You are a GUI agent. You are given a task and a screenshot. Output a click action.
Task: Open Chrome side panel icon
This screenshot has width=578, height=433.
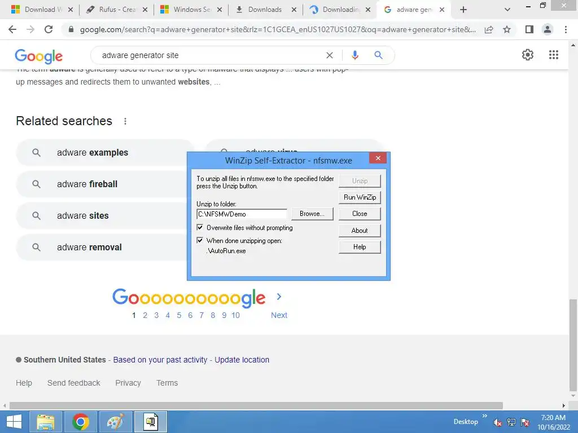click(529, 29)
